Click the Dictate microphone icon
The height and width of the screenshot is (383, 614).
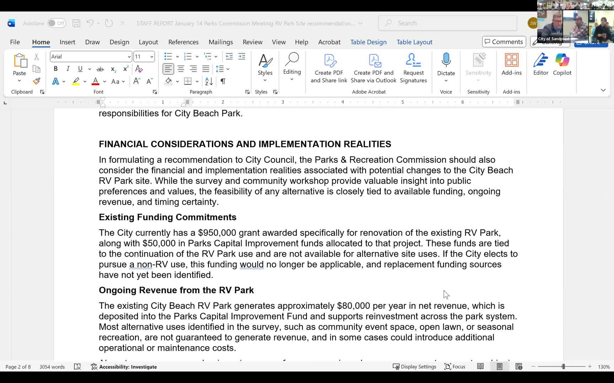point(446,60)
